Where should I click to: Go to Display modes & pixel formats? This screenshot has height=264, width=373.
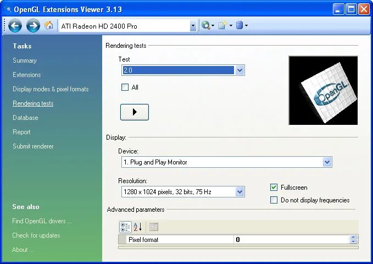tap(51, 89)
